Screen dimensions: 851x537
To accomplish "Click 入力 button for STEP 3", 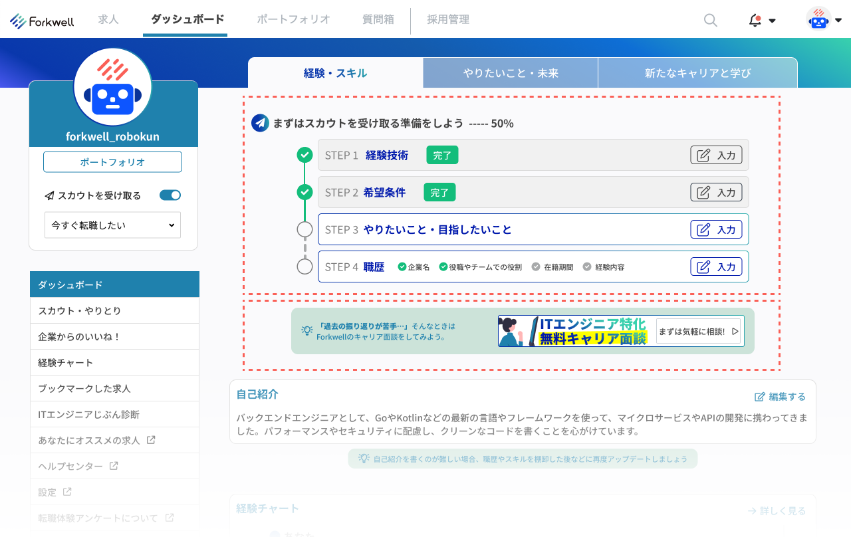I will 716,229.
